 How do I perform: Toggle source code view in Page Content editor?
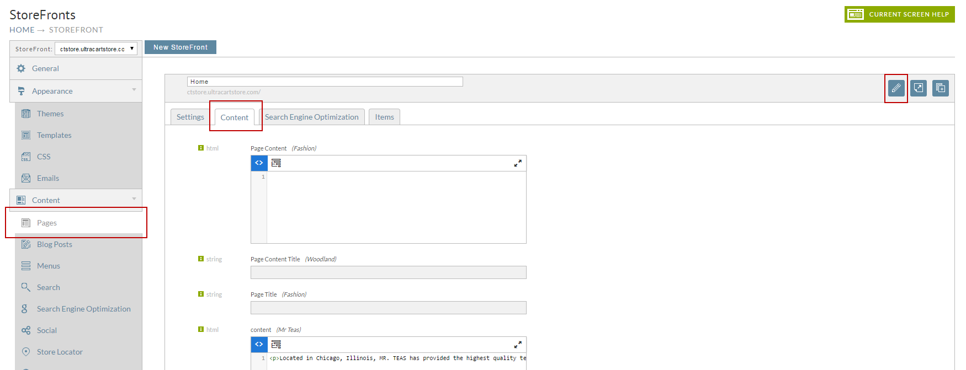pos(259,163)
